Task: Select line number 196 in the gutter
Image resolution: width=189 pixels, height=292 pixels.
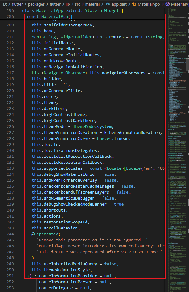Action: pyautogui.click(x=10, y=11)
